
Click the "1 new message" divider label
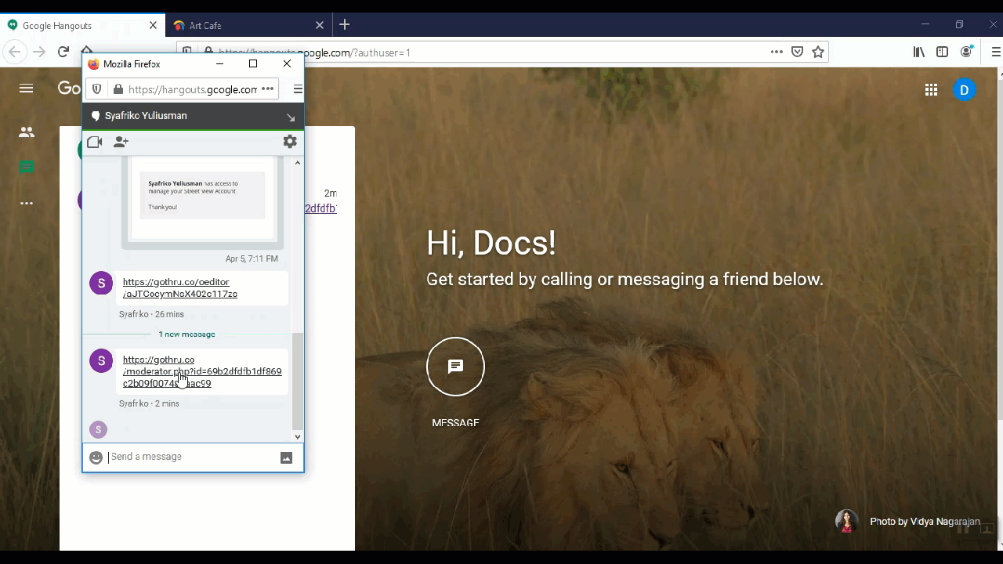point(186,334)
